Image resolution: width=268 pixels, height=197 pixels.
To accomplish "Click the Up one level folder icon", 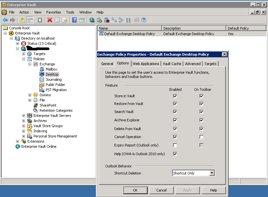I will click(23, 20).
